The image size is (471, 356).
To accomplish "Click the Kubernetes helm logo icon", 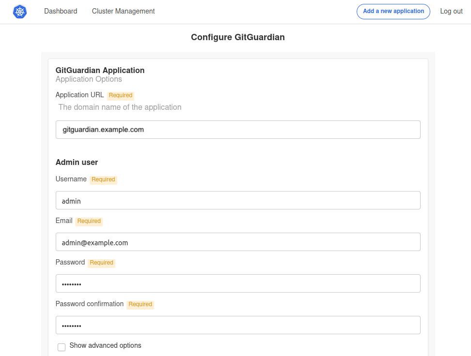I will tap(20, 12).
